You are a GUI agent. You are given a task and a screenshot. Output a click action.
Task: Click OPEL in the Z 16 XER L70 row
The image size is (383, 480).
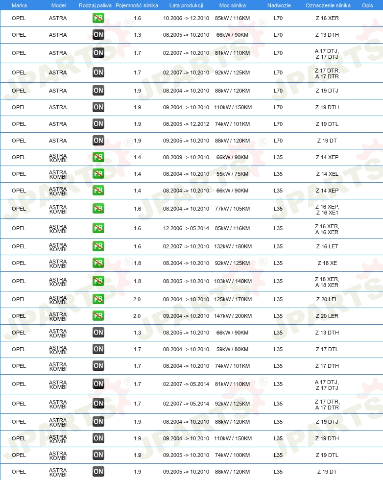19,18
